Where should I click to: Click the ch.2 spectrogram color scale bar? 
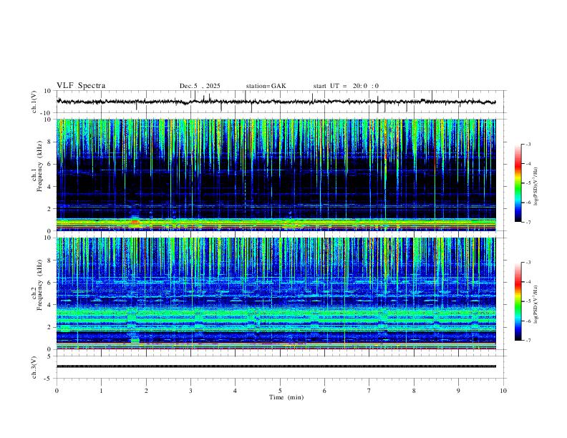(x=518, y=301)
